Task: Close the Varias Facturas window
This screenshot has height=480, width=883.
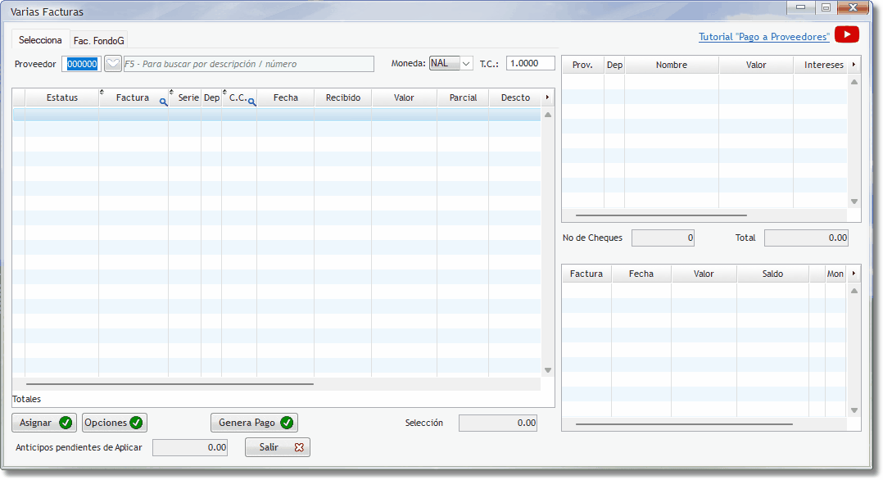Action: click(x=853, y=7)
